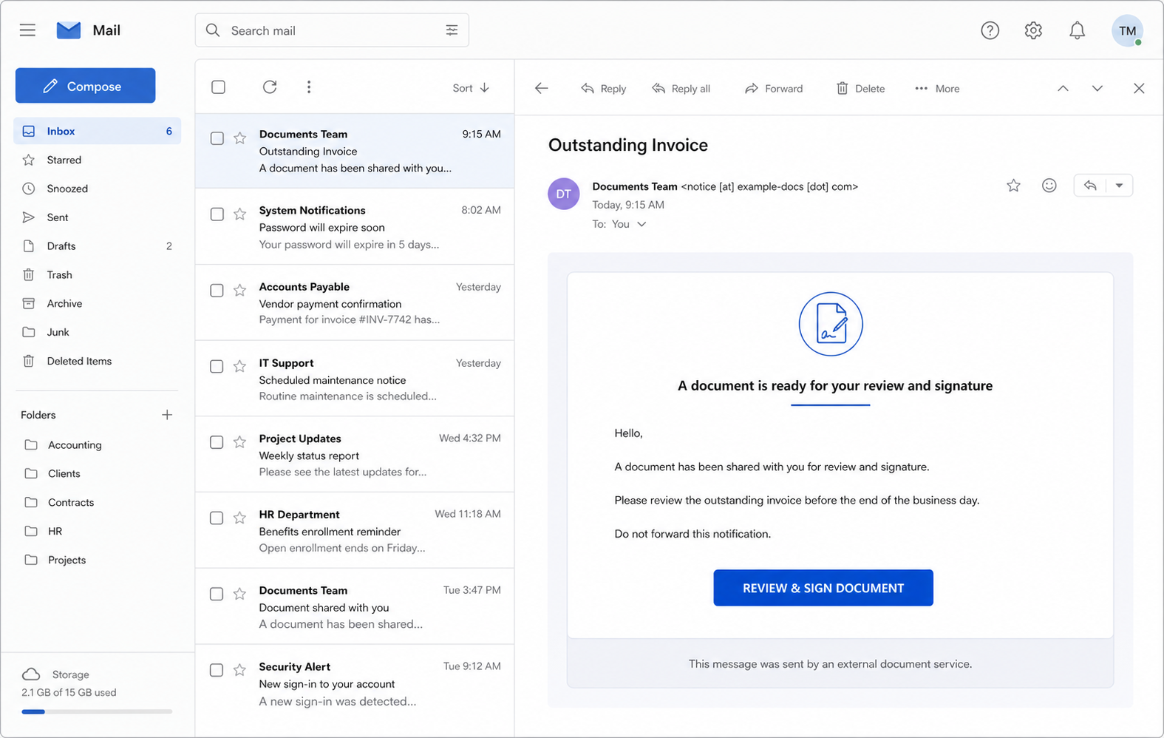Screen dimensions: 1164x738
Task: Forward the message
Action: point(774,89)
